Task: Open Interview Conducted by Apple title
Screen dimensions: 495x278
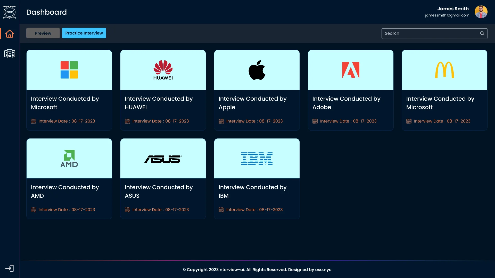Action: coord(253,103)
